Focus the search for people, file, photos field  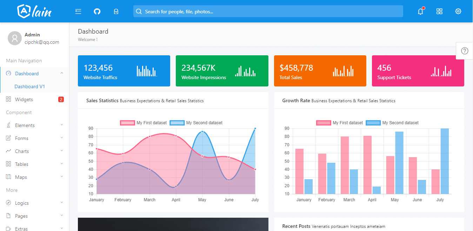point(268,11)
